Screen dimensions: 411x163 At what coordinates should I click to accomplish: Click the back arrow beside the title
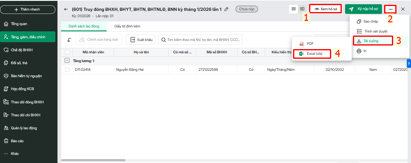[66, 9]
